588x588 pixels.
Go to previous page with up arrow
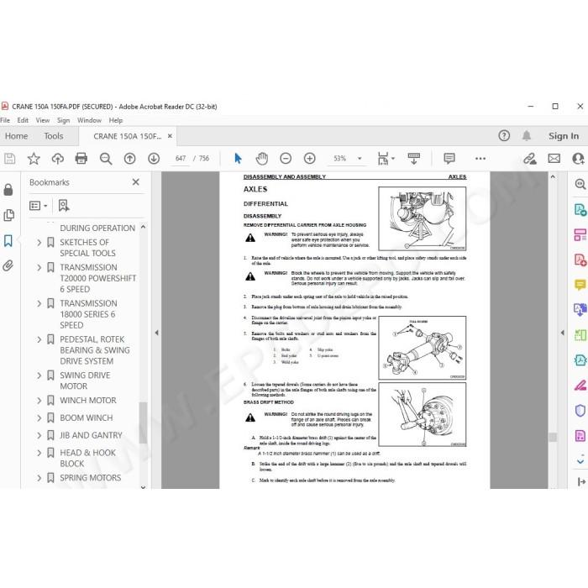[x=129, y=158]
